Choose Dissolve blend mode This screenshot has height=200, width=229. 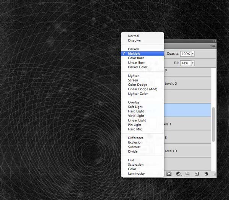point(142,41)
